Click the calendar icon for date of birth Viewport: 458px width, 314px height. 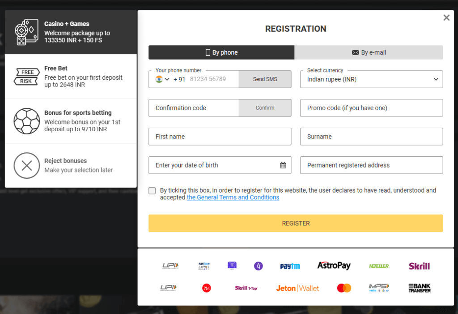tap(283, 165)
